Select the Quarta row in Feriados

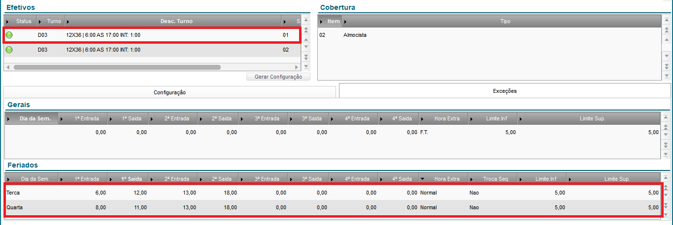coord(333,207)
